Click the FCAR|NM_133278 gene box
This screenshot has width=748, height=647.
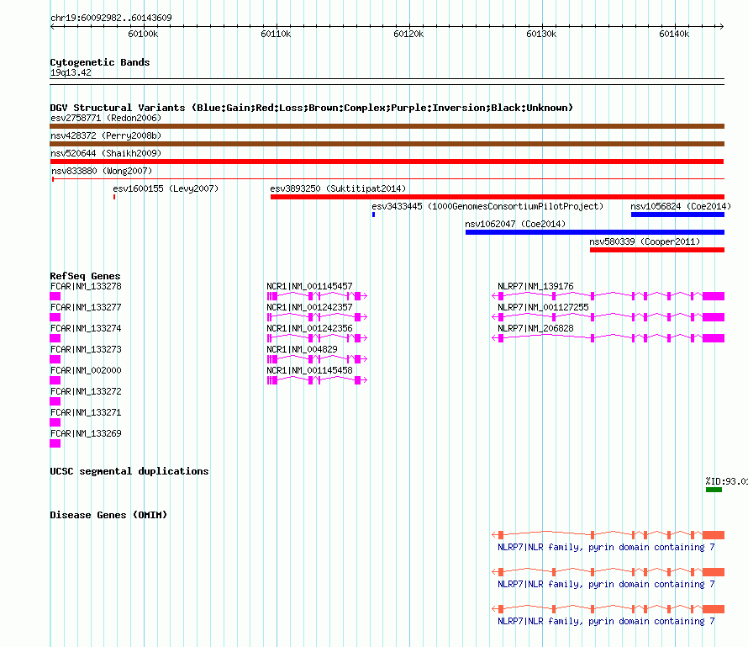[55, 296]
